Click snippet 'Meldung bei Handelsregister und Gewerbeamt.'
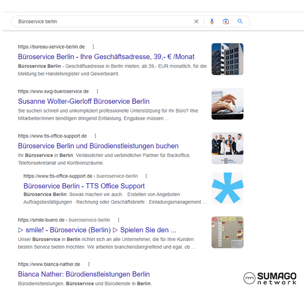 [69, 74]
